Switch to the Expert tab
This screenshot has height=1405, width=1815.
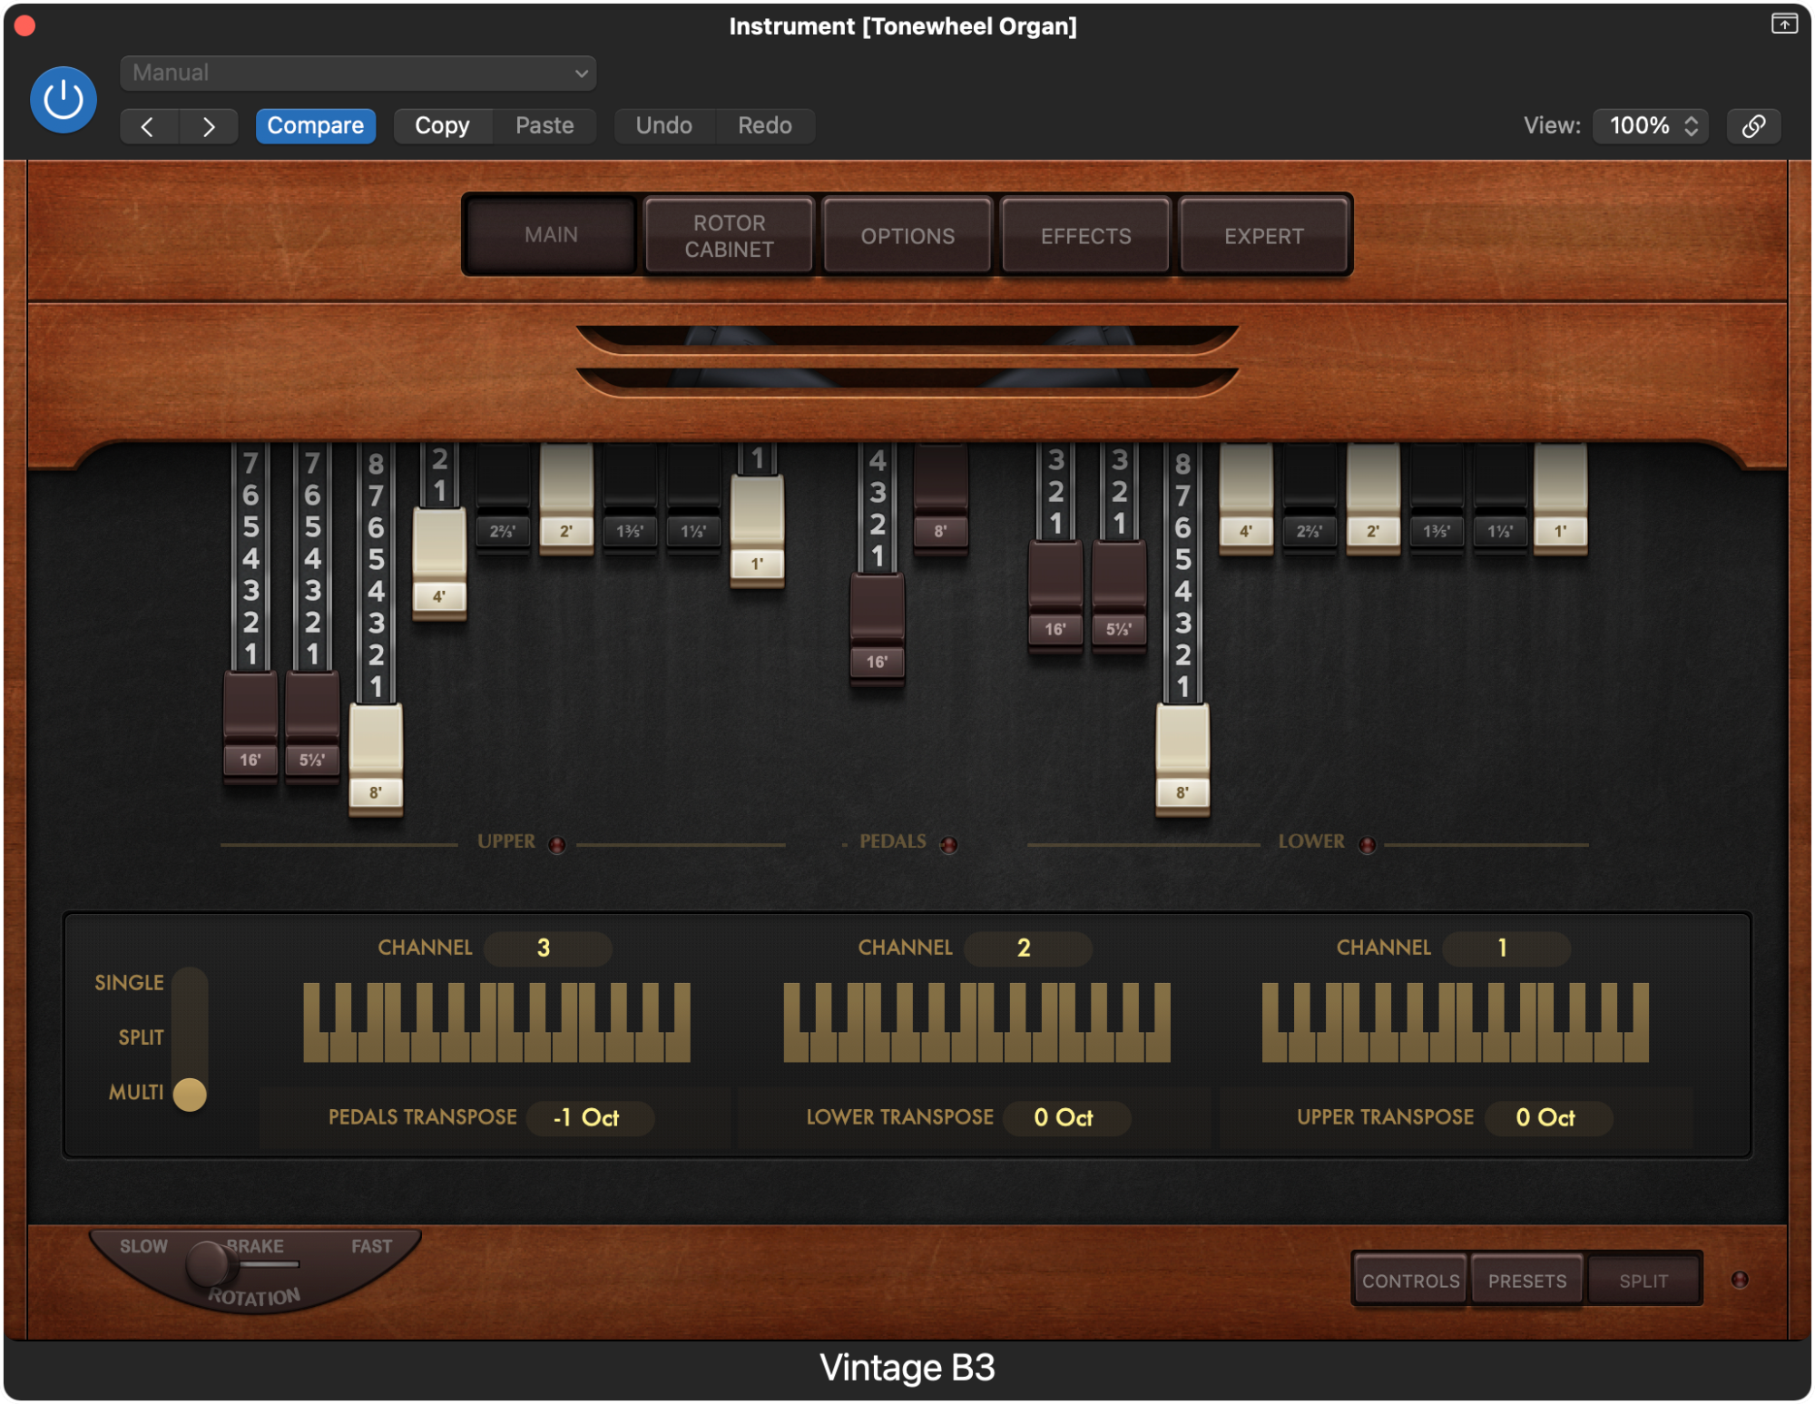click(x=1263, y=236)
